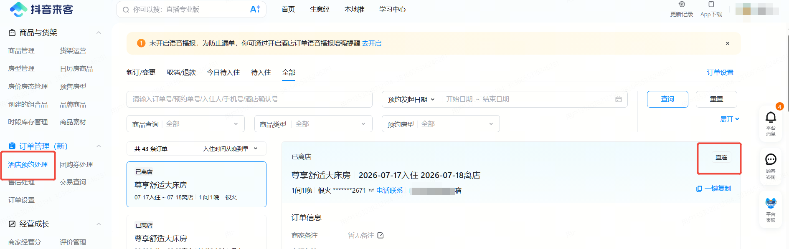
Task: Collapse the 订单管理（新）menu section
Action: click(x=99, y=146)
